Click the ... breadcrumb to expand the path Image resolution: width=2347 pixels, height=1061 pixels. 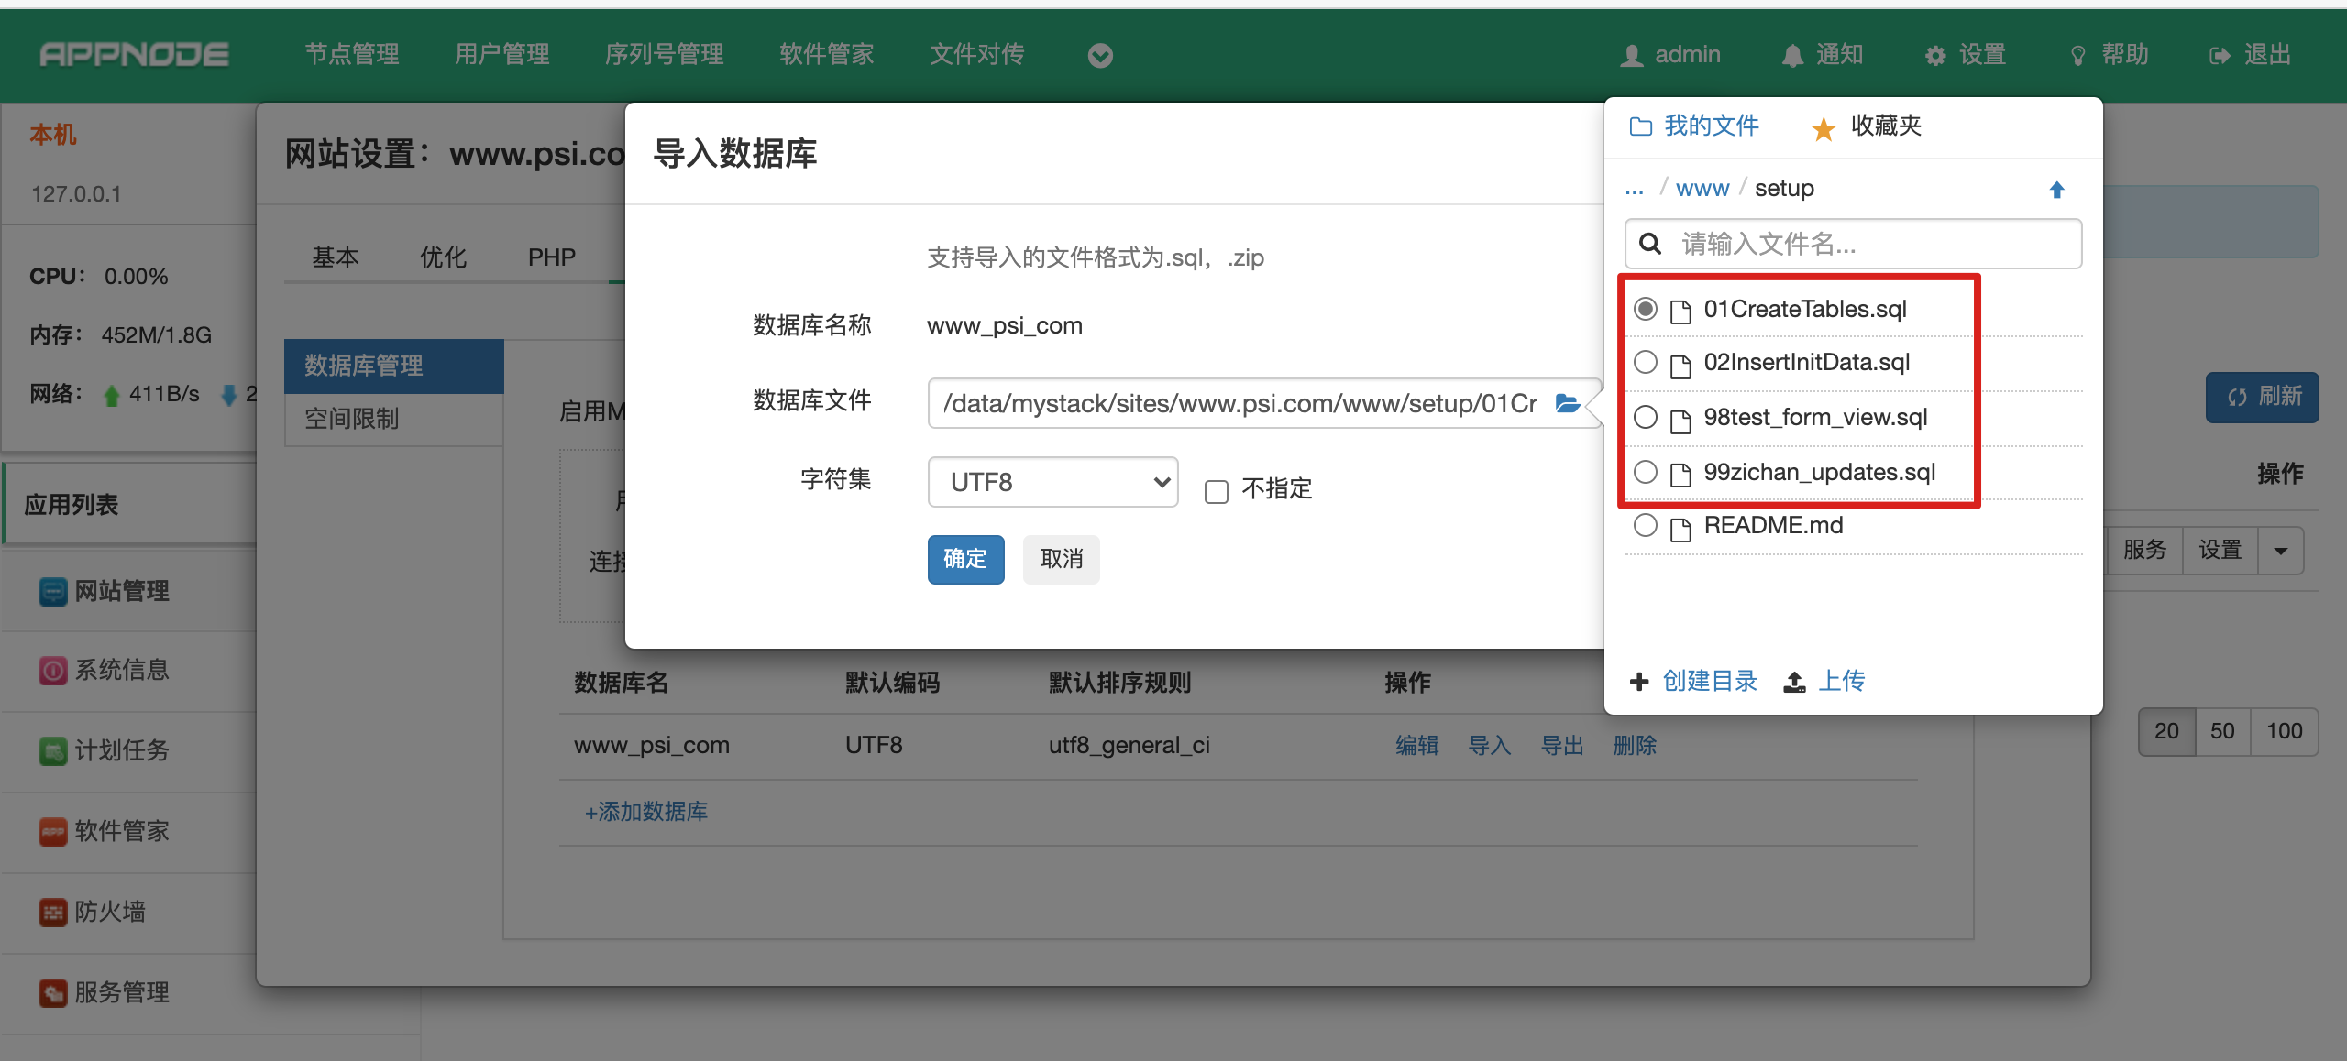point(1634,190)
